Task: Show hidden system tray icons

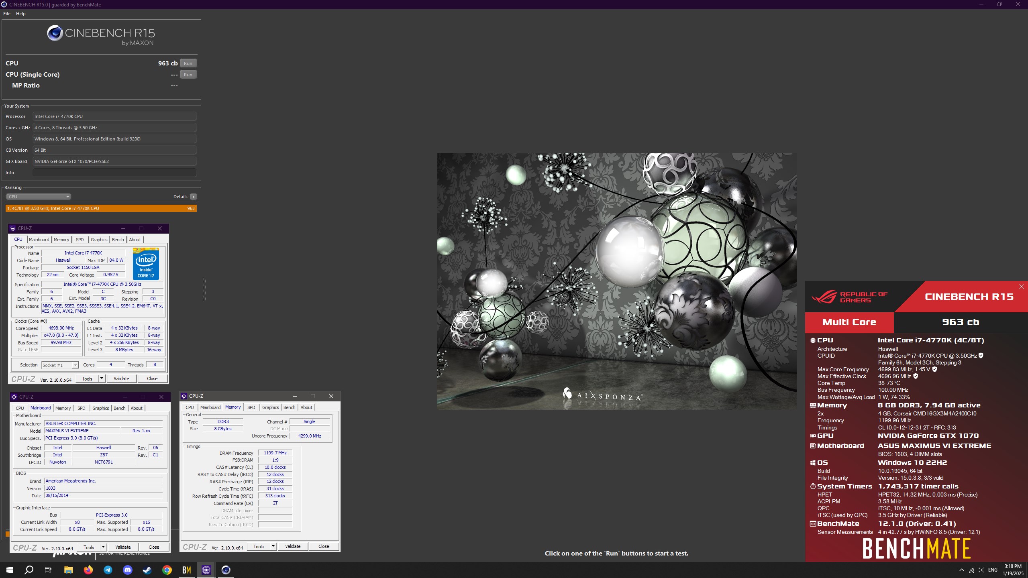Action: pyautogui.click(x=961, y=570)
